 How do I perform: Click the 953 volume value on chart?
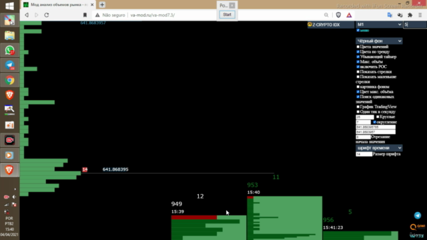pos(252,185)
